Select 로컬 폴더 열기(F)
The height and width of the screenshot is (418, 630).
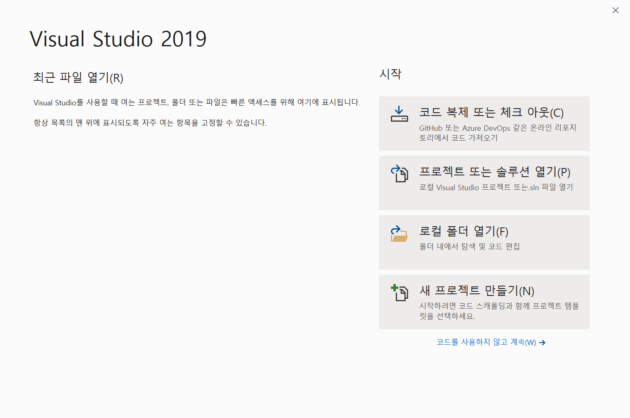(x=484, y=242)
